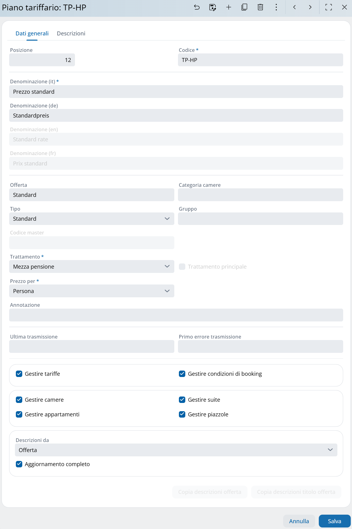Add a new rate plan with plus icon
This screenshot has width=352, height=529.
(x=229, y=7)
